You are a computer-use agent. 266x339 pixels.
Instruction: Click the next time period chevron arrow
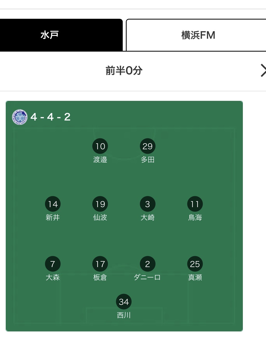coord(263,70)
